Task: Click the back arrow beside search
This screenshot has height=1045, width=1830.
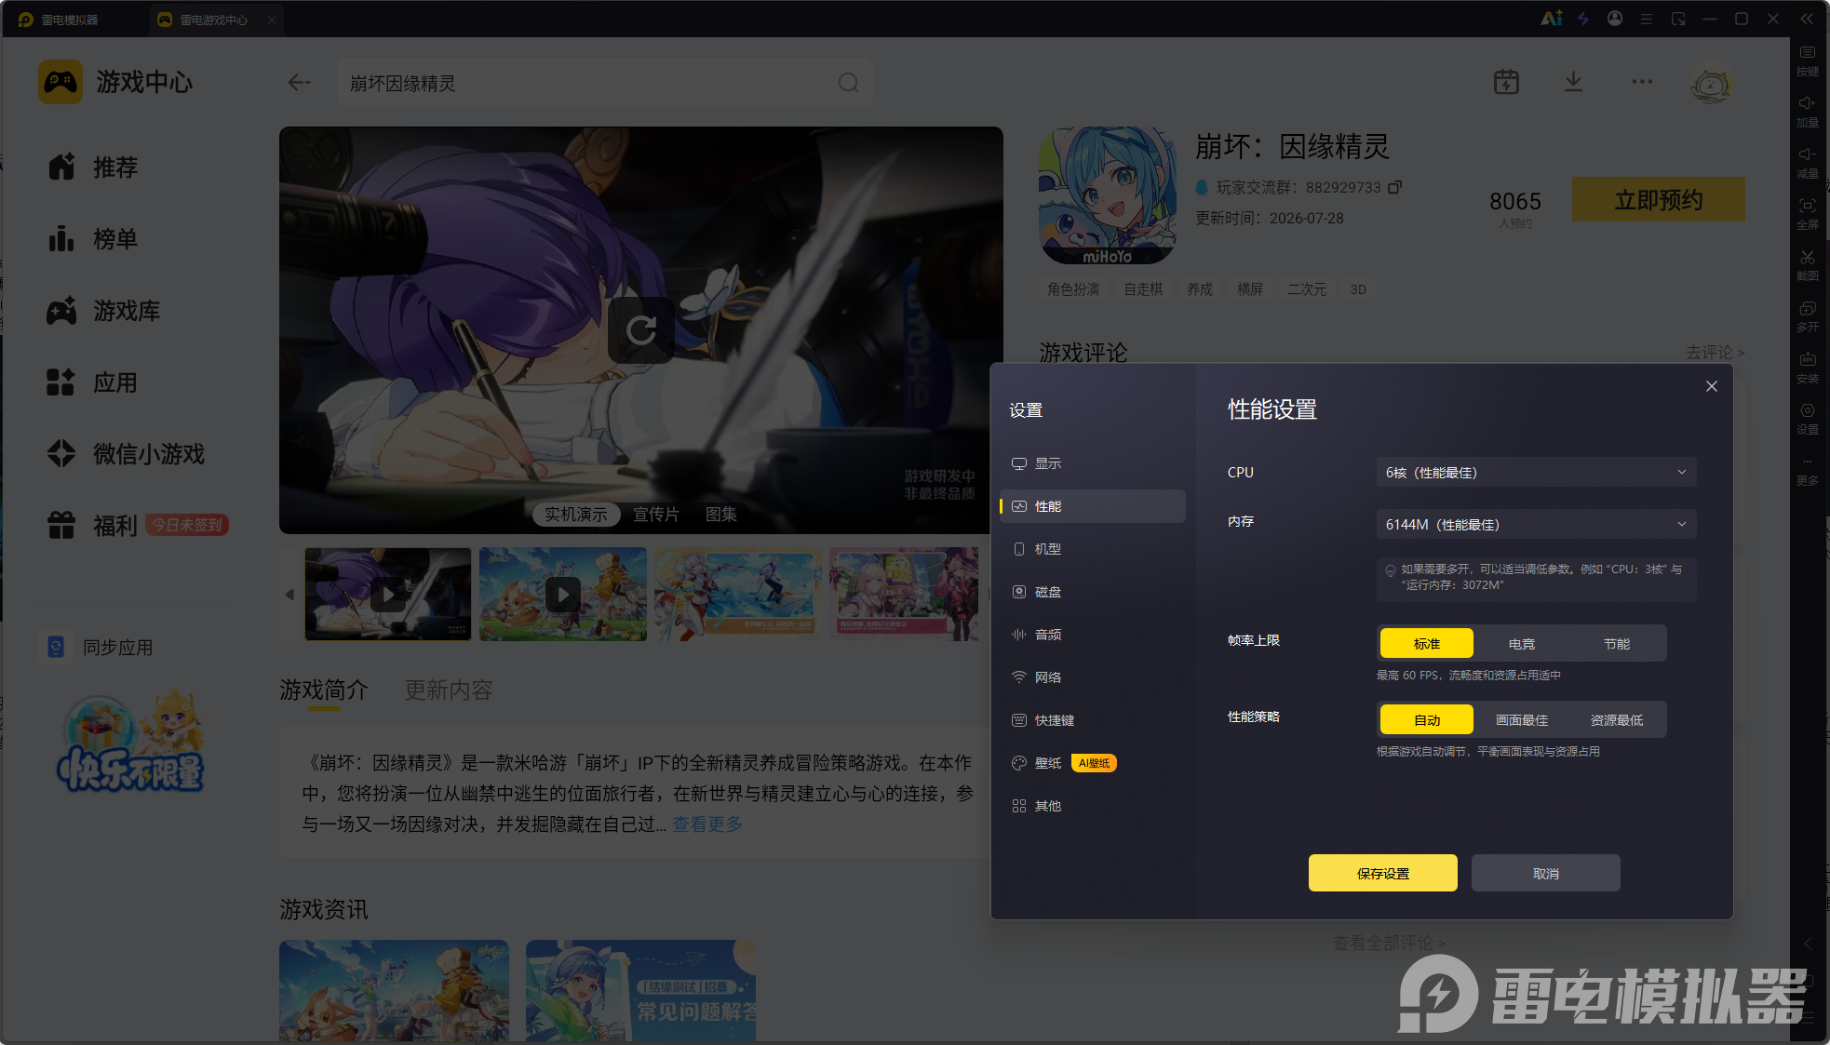Action: (299, 83)
